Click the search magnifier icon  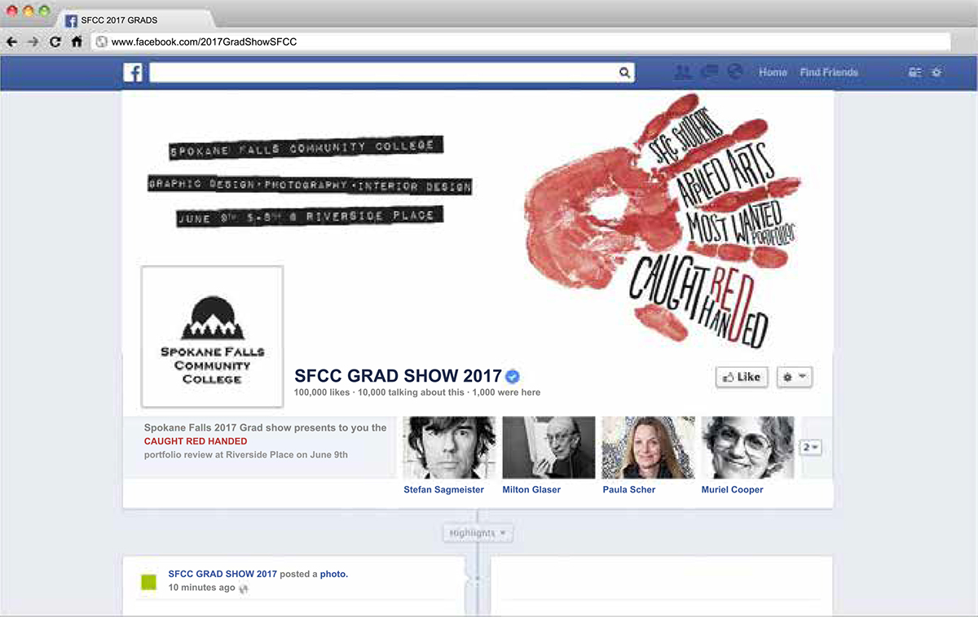click(x=624, y=73)
